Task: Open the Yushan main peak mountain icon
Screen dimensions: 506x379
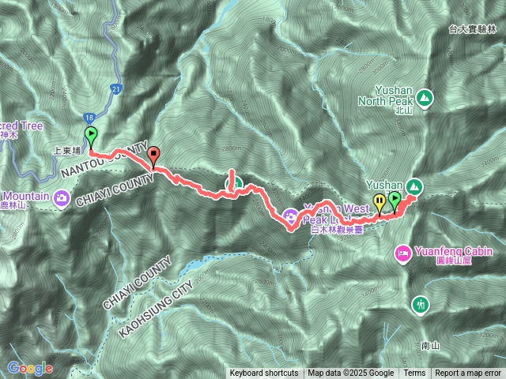Action: [414, 186]
